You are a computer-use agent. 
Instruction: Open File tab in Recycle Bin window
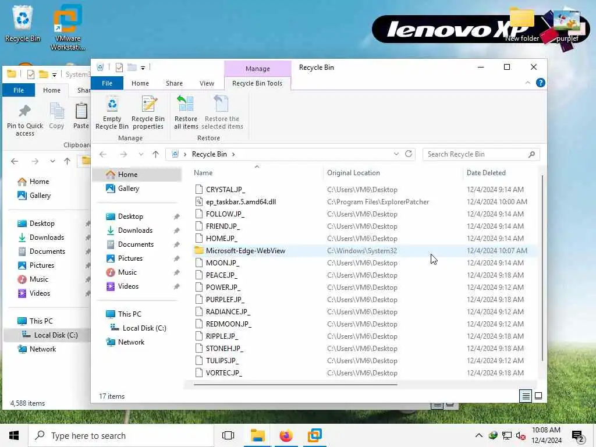click(x=107, y=83)
